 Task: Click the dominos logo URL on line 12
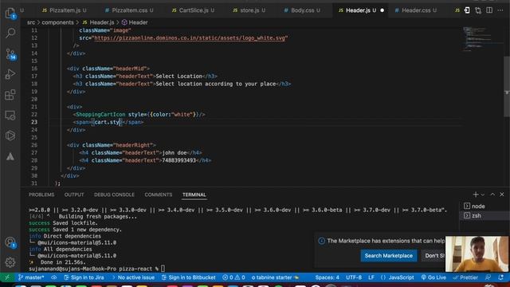tap(190, 38)
